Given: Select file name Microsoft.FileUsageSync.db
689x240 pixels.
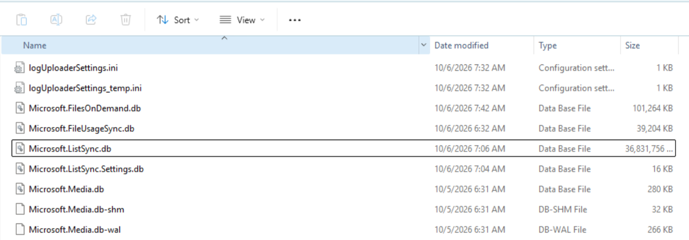Looking at the screenshot, I should 82,129.
